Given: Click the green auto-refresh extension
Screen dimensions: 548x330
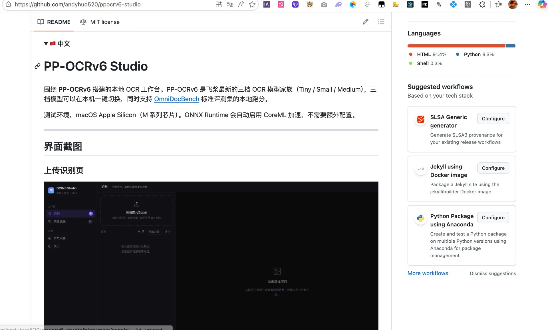Looking at the screenshot, I should [367, 4].
